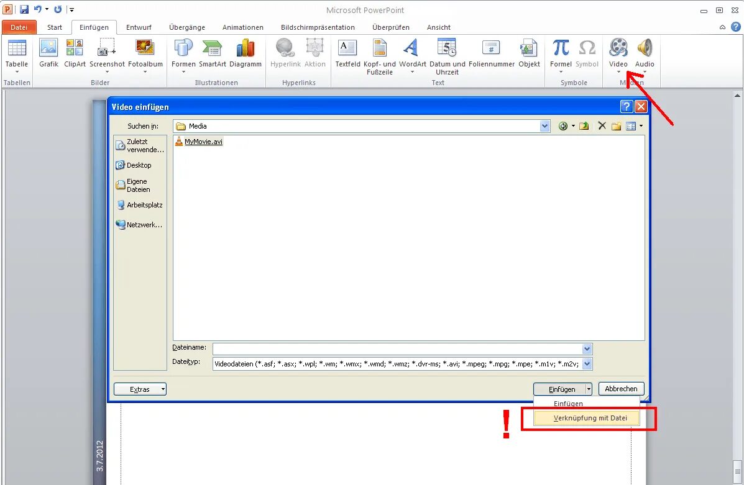Open the ClipArt gallery
Image resolution: width=744 pixels, height=485 pixels.
click(x=75, y=53)
